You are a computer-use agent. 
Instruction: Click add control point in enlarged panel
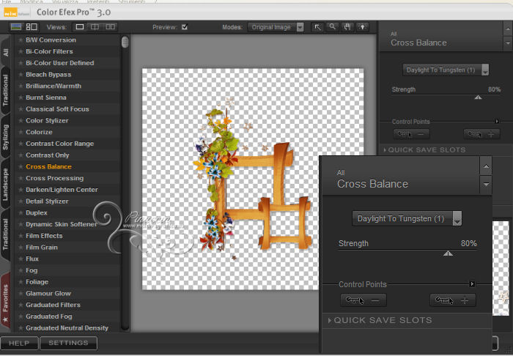pyautogui.click(x=452, y=300)
